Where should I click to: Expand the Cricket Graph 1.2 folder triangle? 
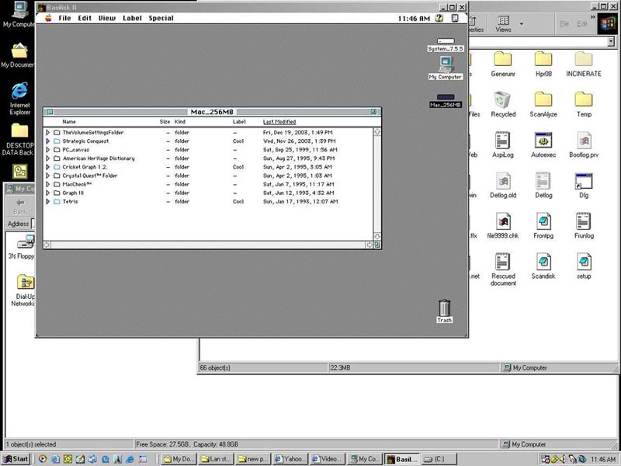pos(47,167)
